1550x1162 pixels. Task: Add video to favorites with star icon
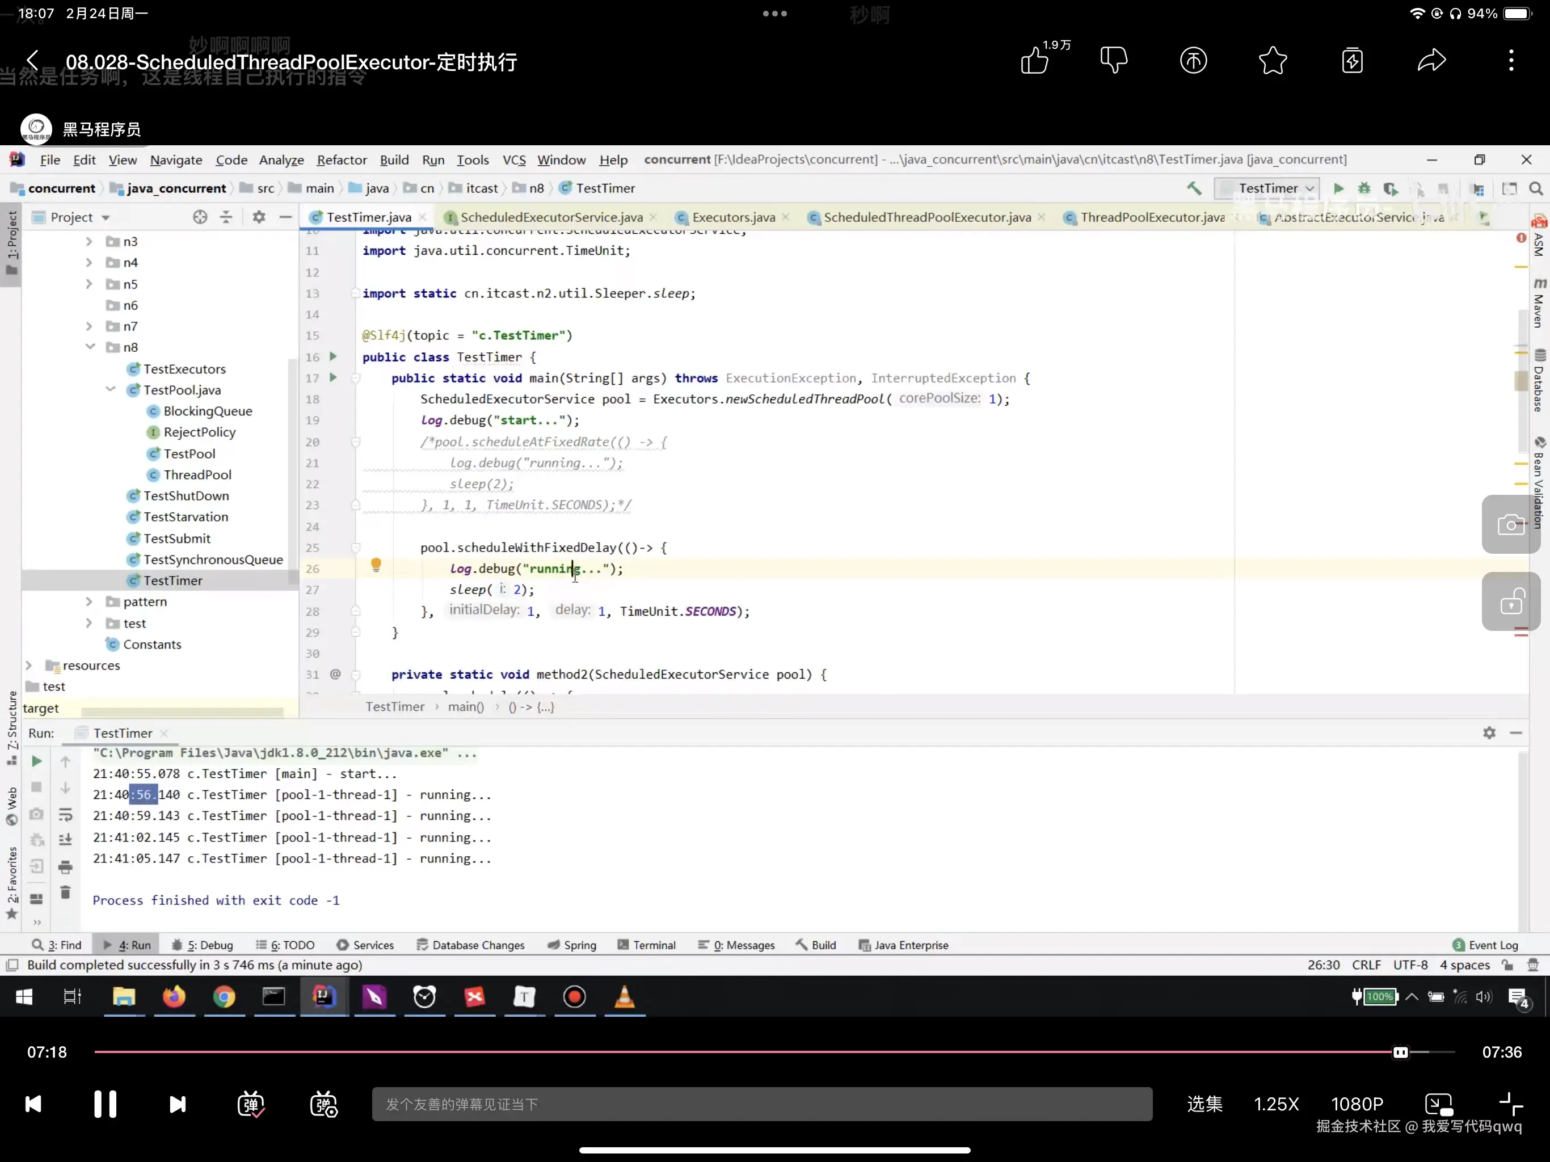[x=1273, y=60]
